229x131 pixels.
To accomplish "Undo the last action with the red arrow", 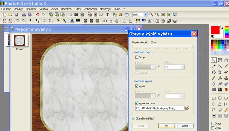I will (x=38, y=15).
